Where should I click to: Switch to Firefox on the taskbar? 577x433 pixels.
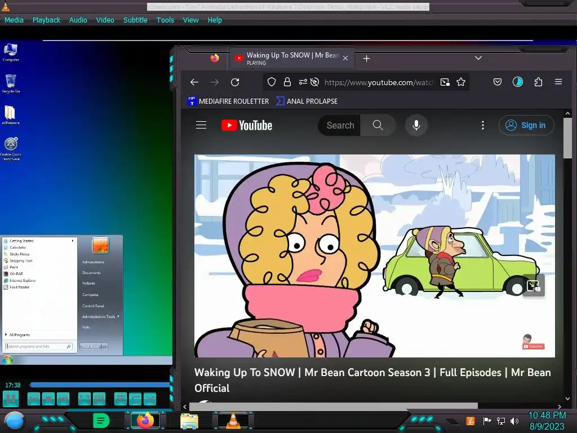point(145,421)
